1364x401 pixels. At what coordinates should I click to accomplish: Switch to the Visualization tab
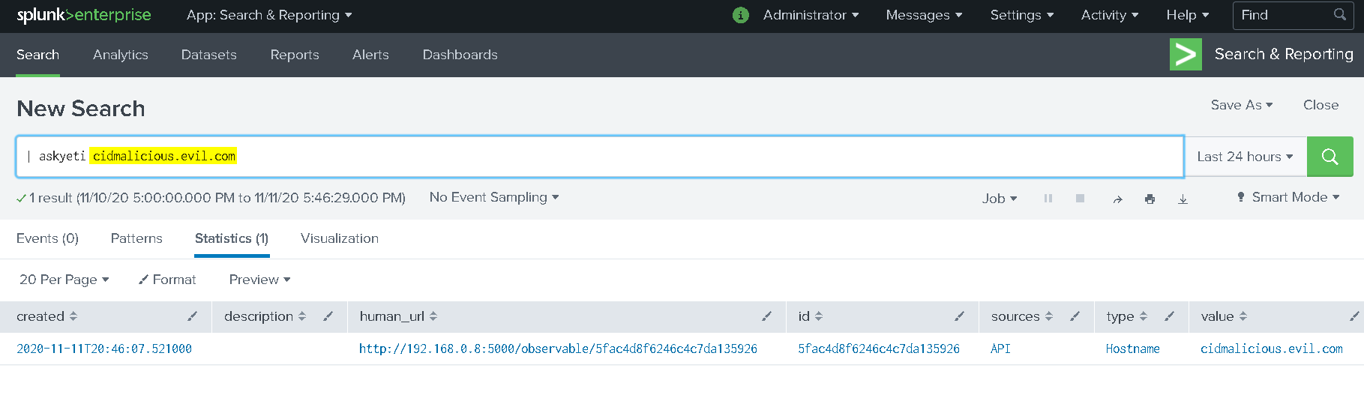[x=340, y=238]
